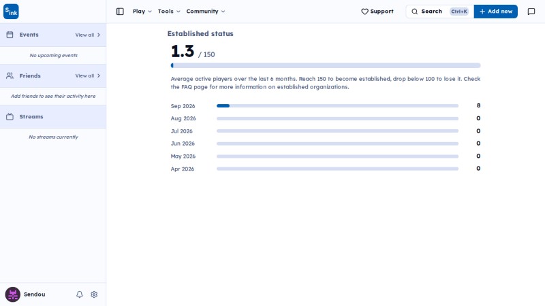Click the 'Sep 2026' label
545x306 pixels.
coord(183,106)
